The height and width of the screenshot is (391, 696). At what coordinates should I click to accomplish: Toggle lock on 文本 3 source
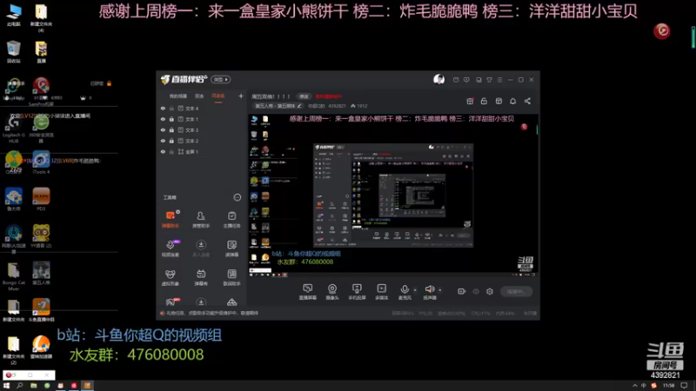(x=171, y=129)
